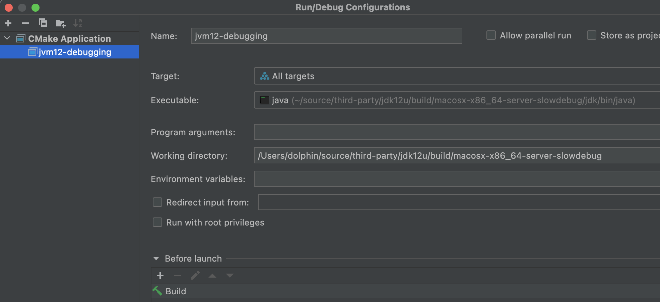660x302 pixels.
Task: Open the Target dropdown showing All targets
Action: 456,76
